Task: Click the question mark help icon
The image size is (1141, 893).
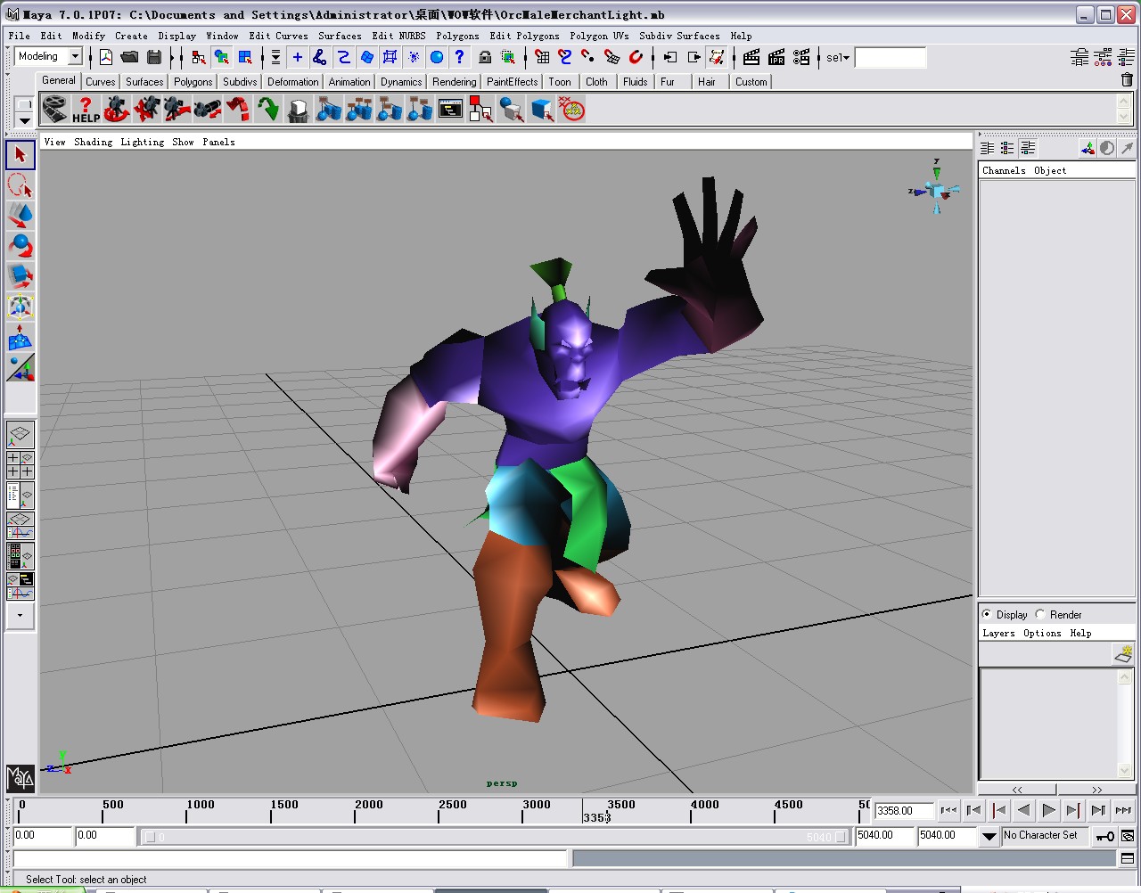Action: pyautogui.click(x=460, y=57)
